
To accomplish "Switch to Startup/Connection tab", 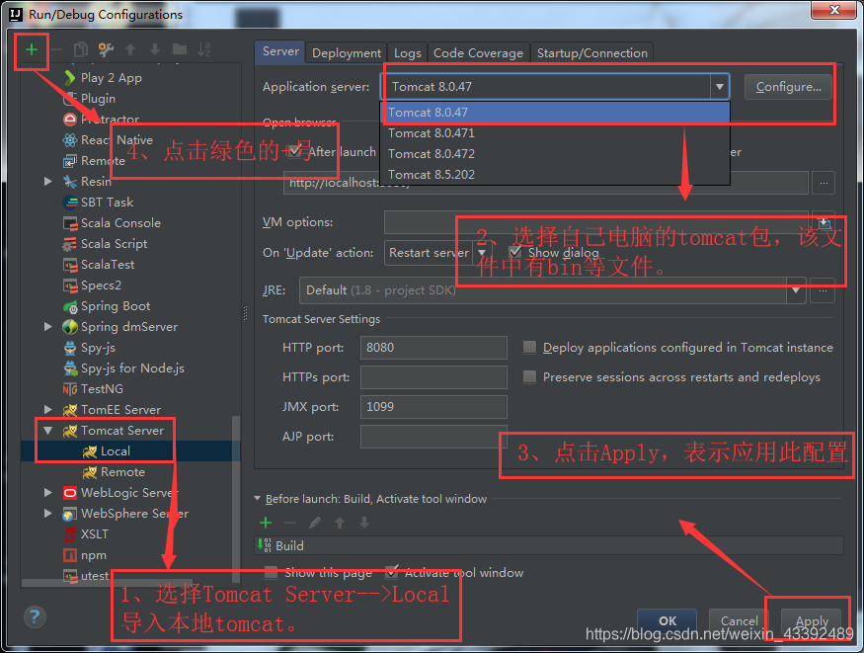I will pyautogui.click(x=591, y=53).
